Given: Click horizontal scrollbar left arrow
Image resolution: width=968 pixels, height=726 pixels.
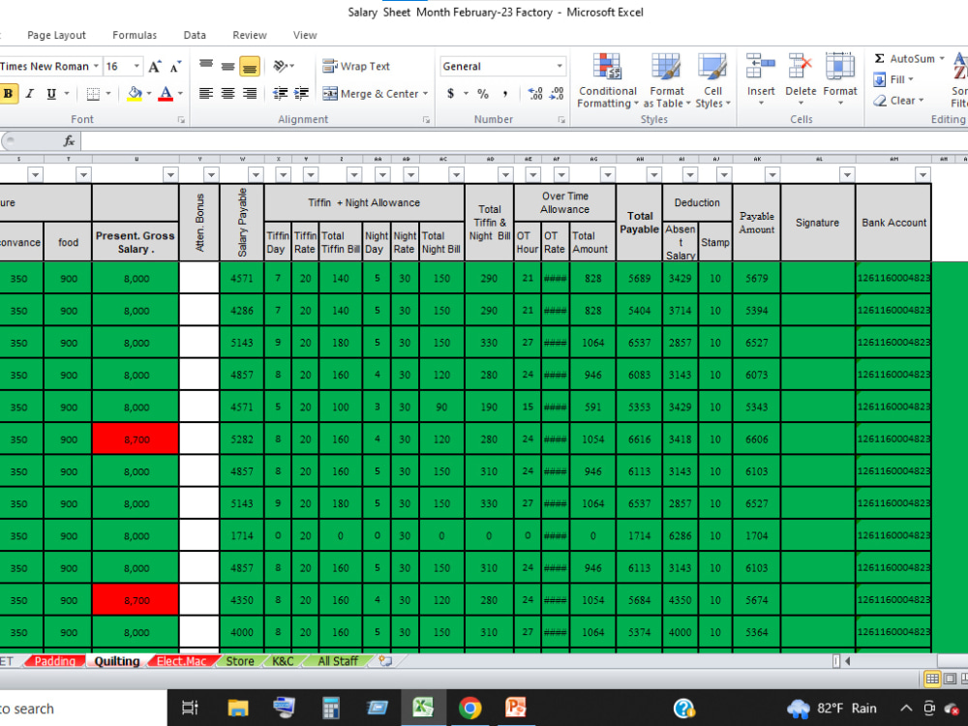Looking at the screenshot, I should click(x=848, y=661).
